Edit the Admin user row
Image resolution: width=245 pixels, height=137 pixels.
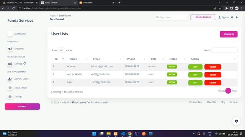pyautogui.click(x=195, y=67)
